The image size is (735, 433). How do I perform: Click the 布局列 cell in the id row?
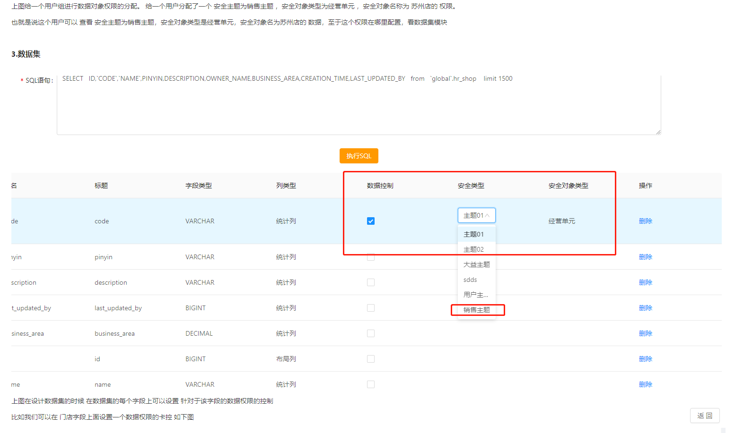[x=286, y=359]
